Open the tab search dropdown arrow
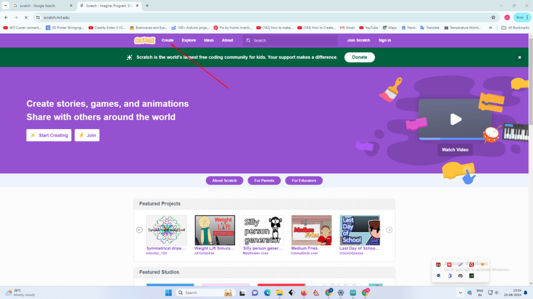The height and width of the screenshot is (299, 533). point(5,6)
